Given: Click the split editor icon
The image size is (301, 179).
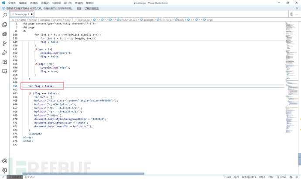Looking at the screenshot, I should coord(291,14).
